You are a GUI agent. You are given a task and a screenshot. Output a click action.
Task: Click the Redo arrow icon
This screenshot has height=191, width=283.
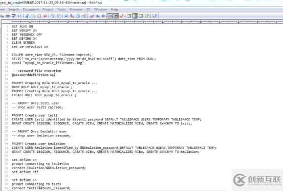[x=59, y=16]
